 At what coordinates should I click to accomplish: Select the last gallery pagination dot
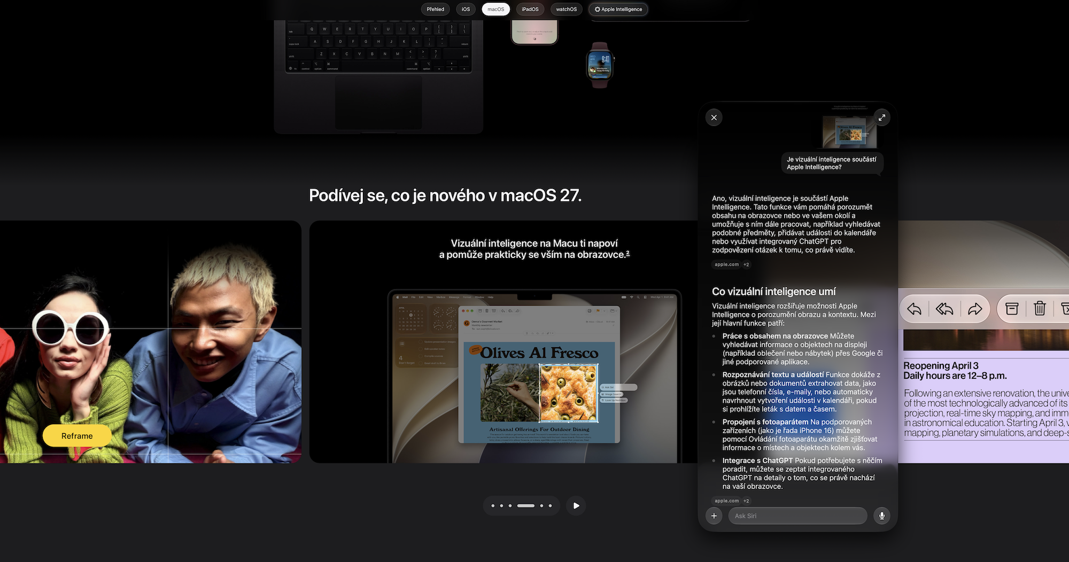coord(550,505)
